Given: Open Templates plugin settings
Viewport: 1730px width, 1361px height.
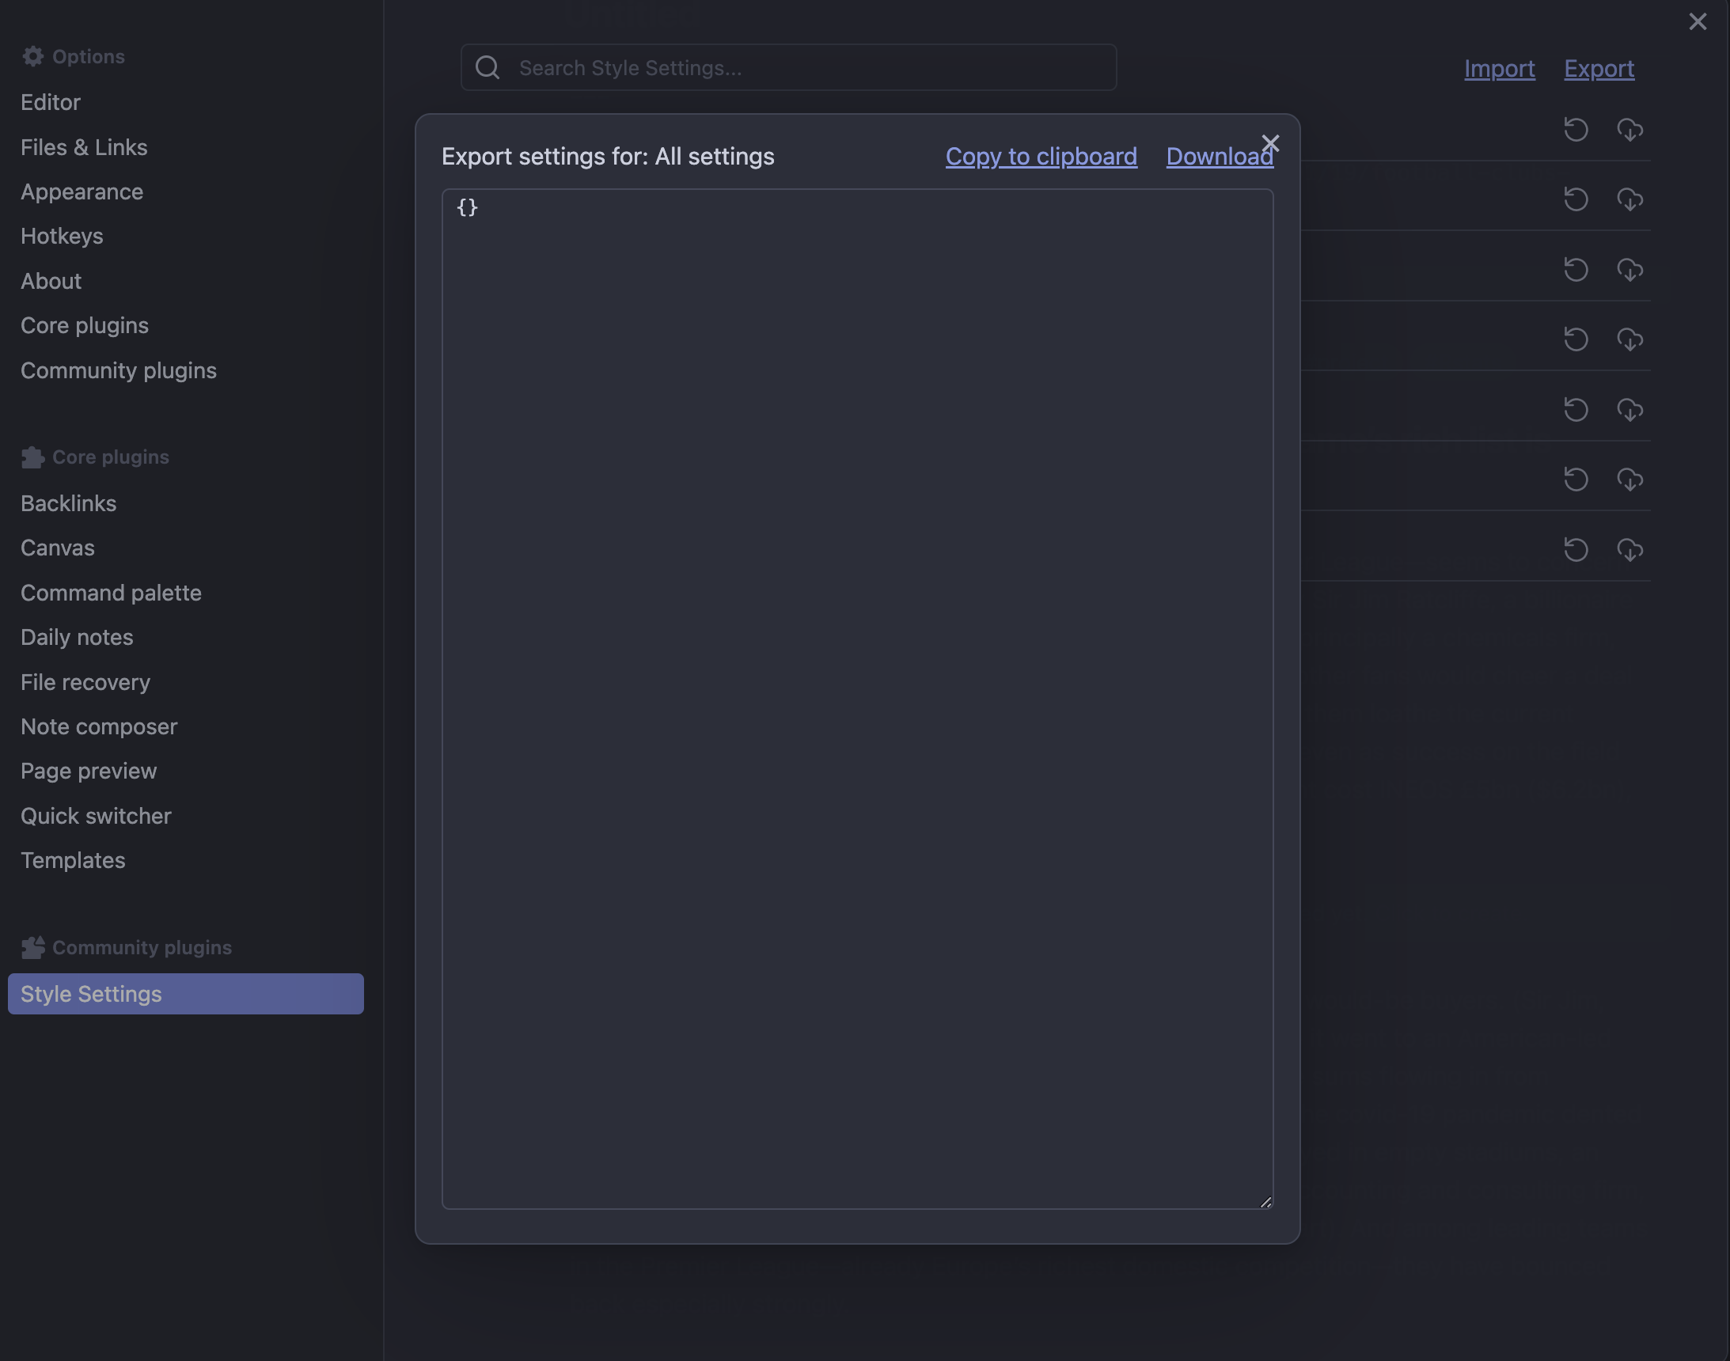Looking at the screenshot, I should tap(73, 860).
